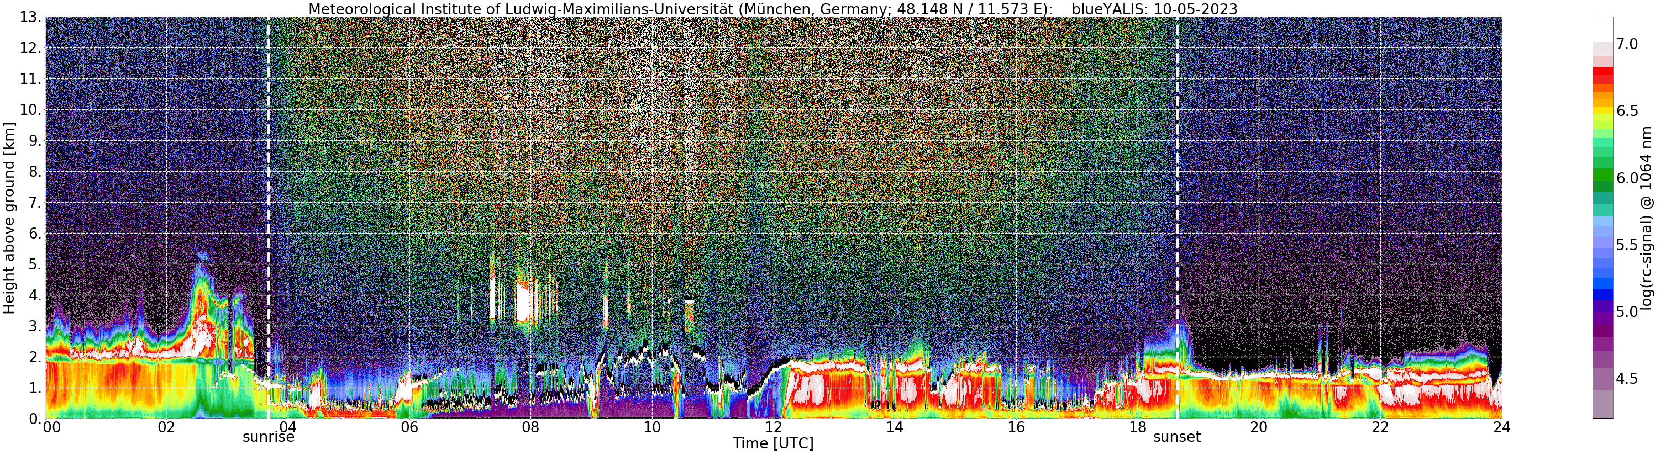Click the 7.0 tick label on colorbar
The image size is (1666, 455).
[x=1627, y=44]
